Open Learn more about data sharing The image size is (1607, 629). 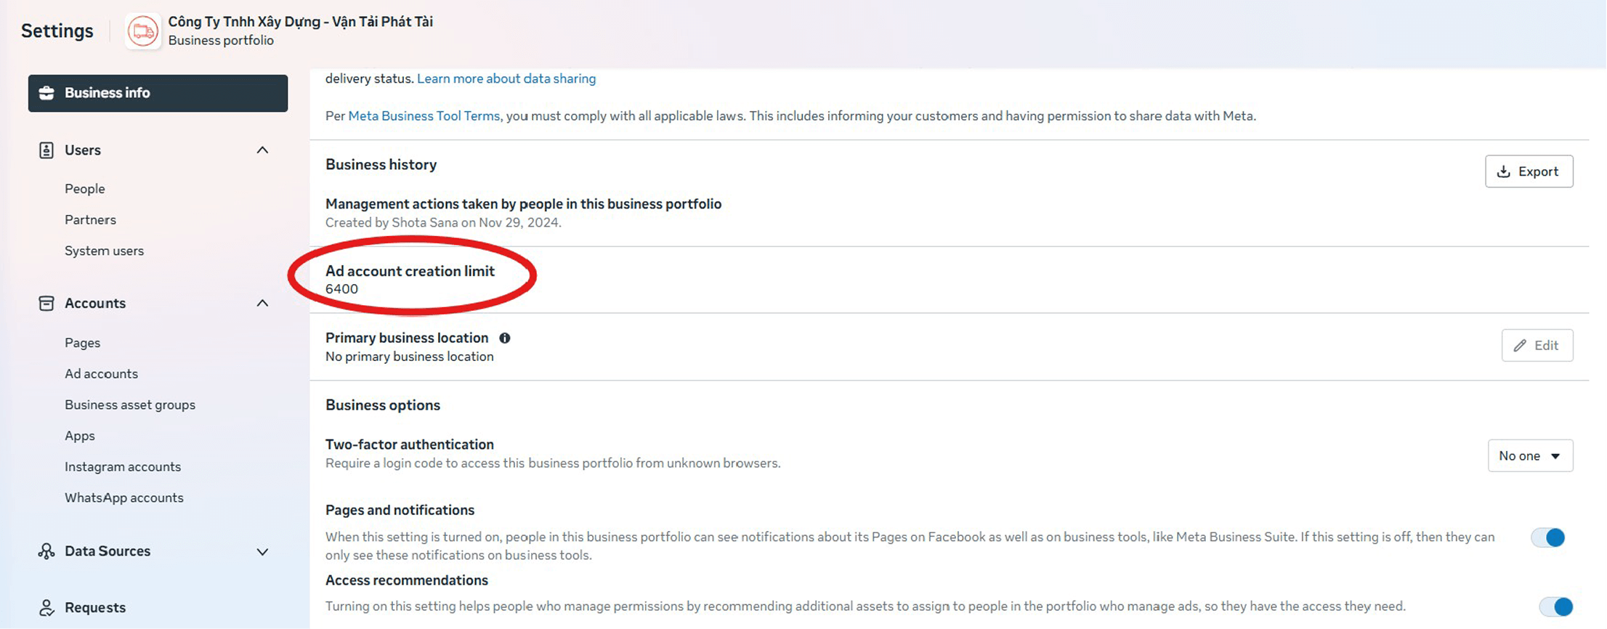coord(506,78)
